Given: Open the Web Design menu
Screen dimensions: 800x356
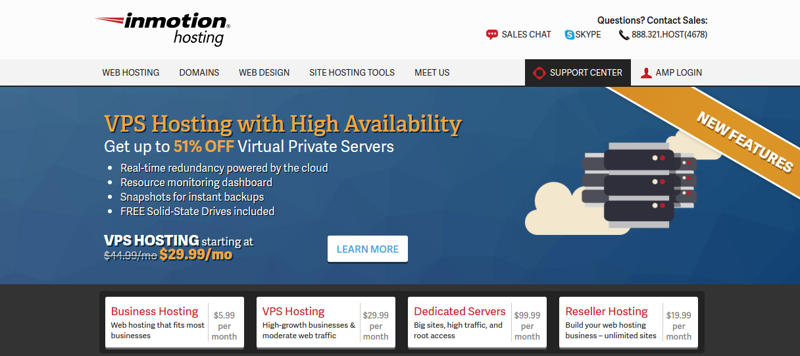Looking at the screenshot, I should point(264,72).
